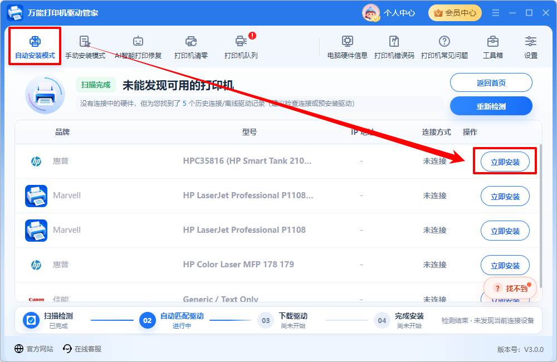Image resolution: width=557 pixels, height=362 pixels.
Task: Switch to 手动安装模式
Action: pos(85,47)
